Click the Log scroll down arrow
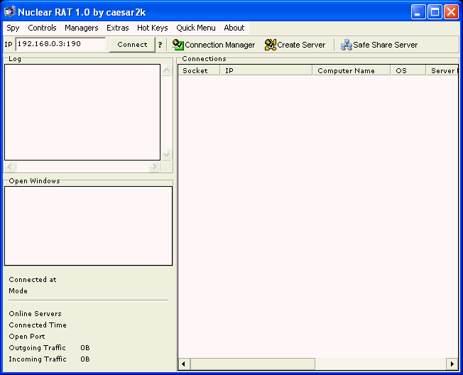The height and width of the screenshot is (375, 463). click(167, 154)
